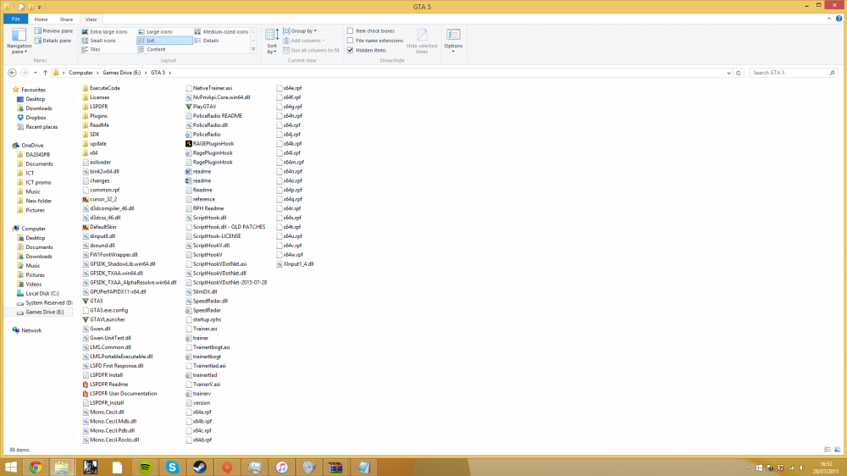This screenshot has width=847, height=476.
Task: Switch layout to Extra large icons
Action: point(105,31)
